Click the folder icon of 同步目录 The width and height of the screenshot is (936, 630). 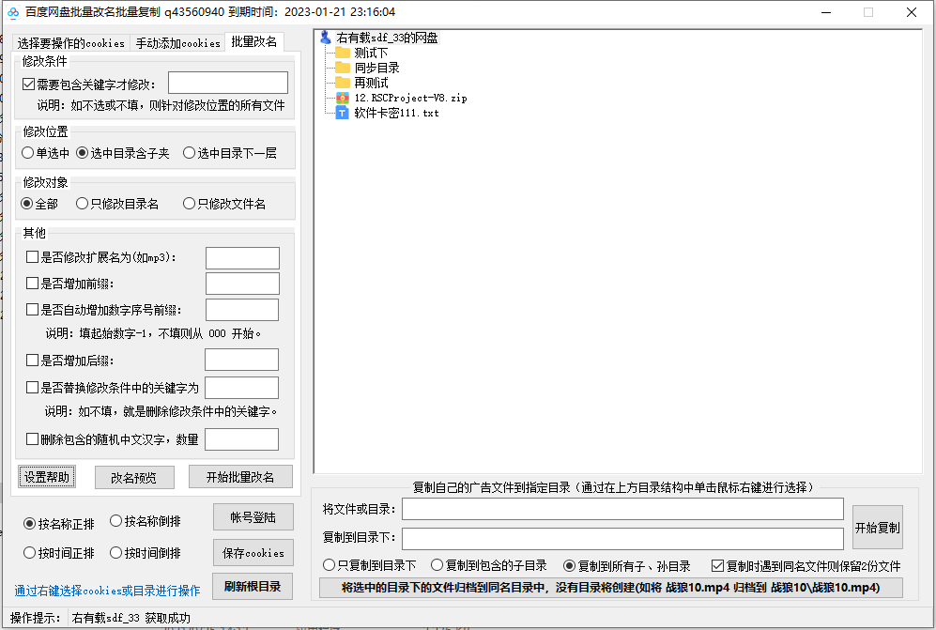point(343,68)
